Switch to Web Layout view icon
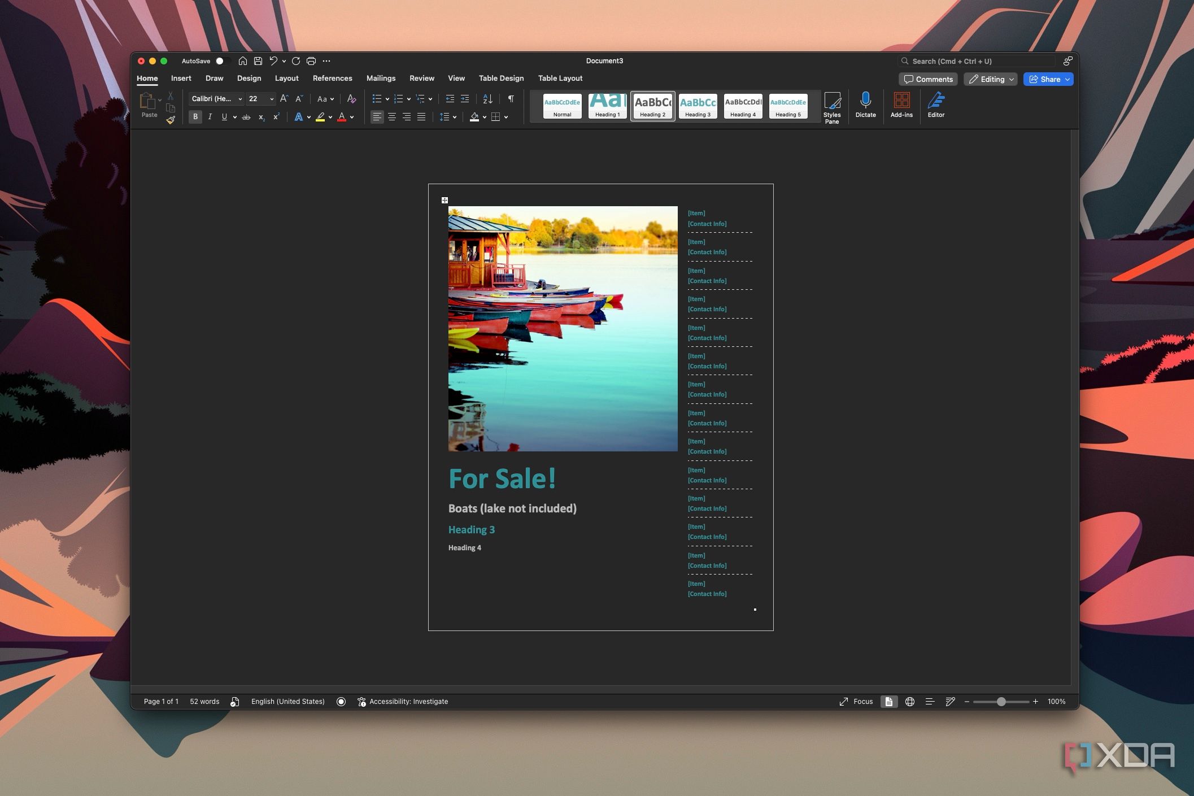The height and width of the screenshot is (796, 1194). click(x=909, y=702)
